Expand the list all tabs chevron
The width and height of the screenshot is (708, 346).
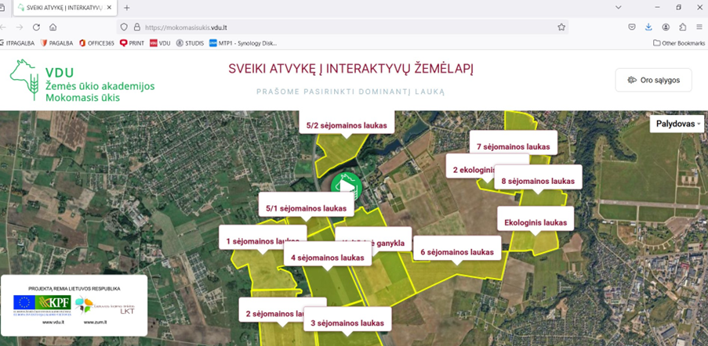(x=619, y=7)
